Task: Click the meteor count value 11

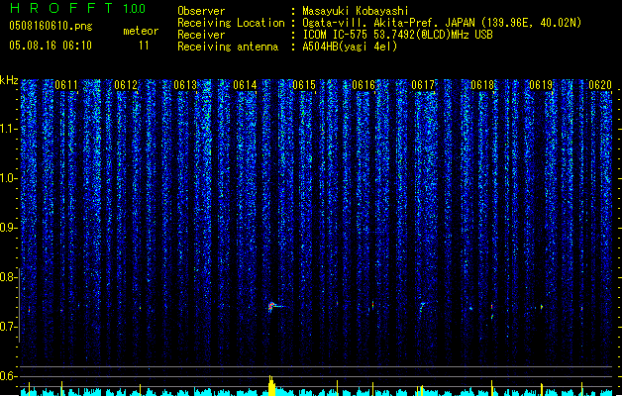Action: (144, 46)
